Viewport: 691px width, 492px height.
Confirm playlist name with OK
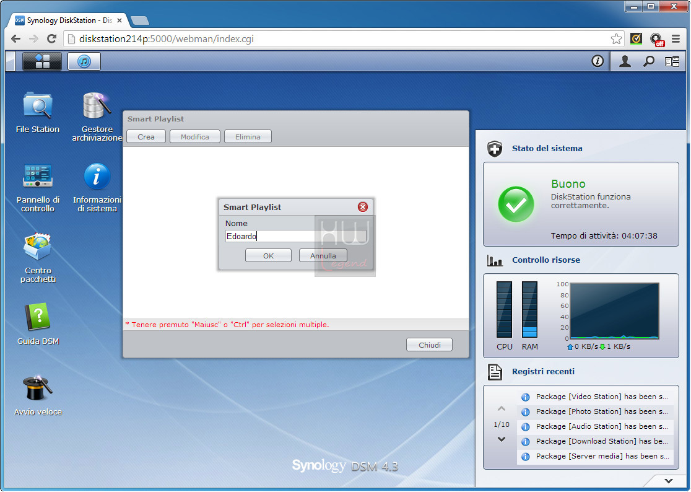pyautogui.click(x=268, y=256)
